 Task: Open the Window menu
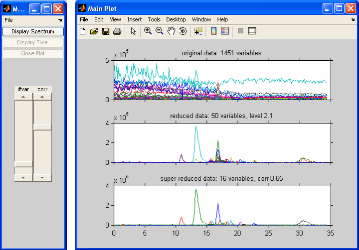point(201,19)
